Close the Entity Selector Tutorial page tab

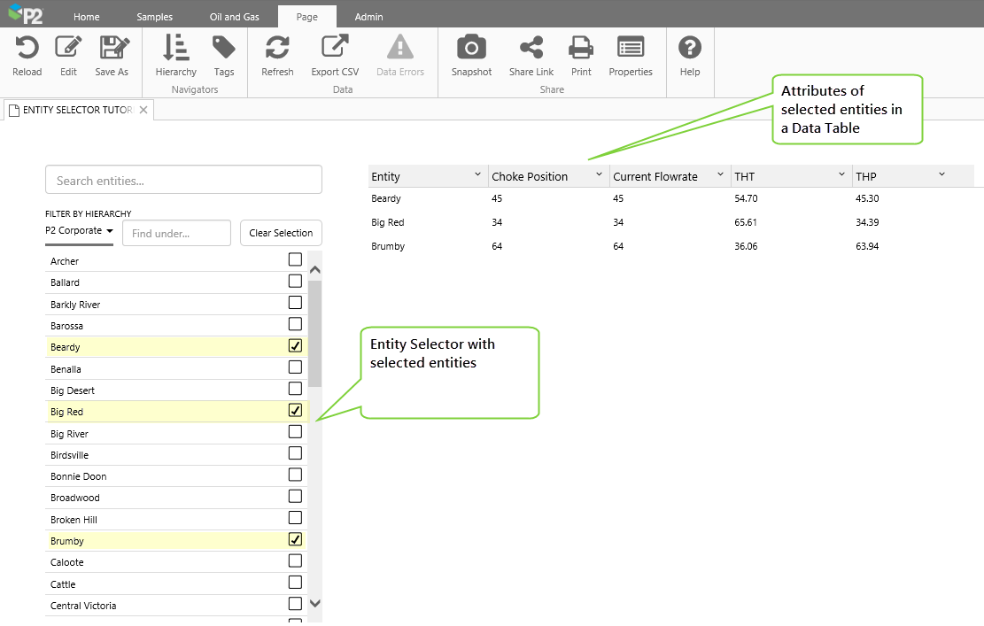[143, 110]
